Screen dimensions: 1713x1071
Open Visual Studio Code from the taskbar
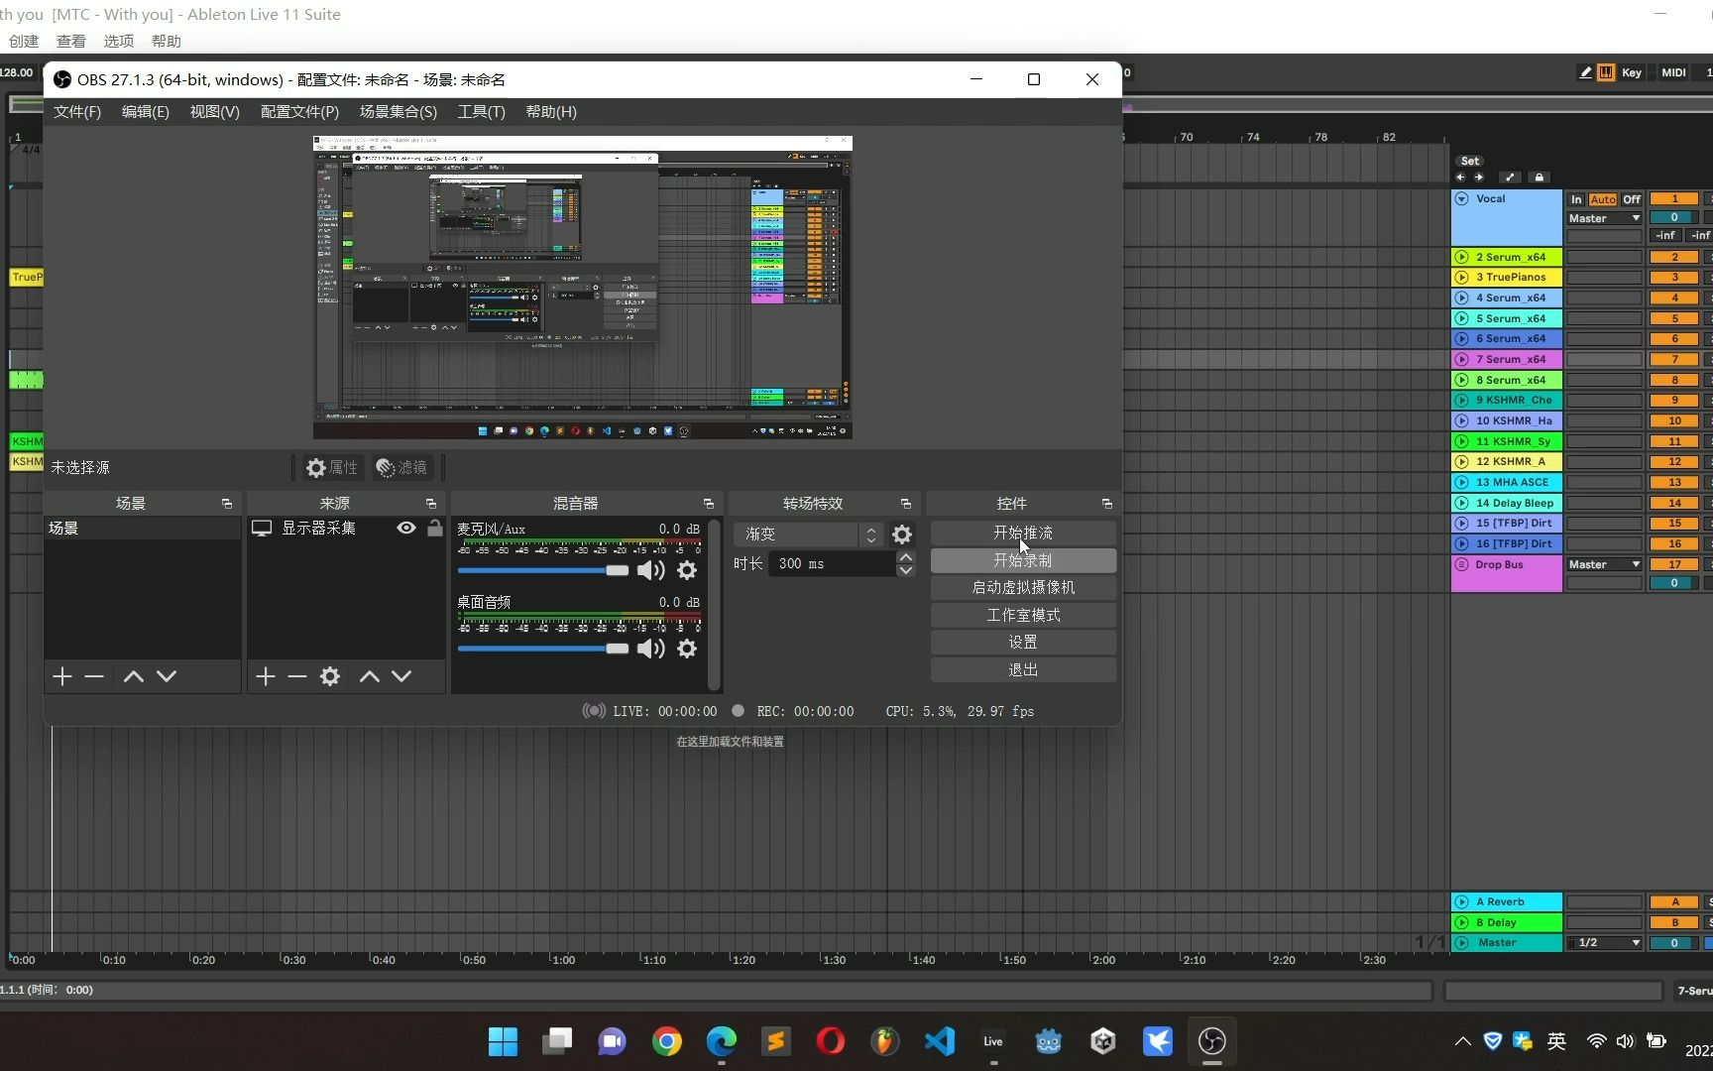(939, 1041)
